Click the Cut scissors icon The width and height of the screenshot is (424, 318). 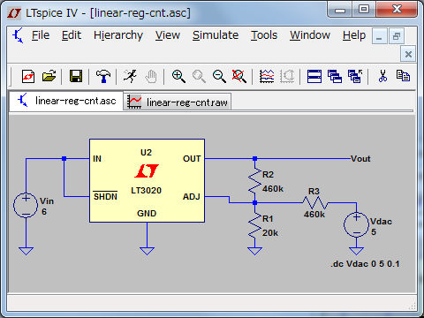tap(382, 76)
